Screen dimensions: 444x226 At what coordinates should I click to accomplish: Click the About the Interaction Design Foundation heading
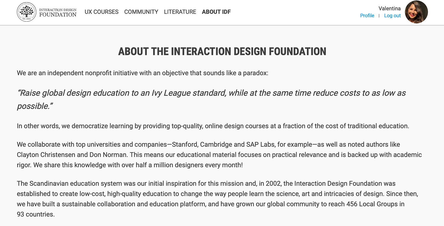pos(222,52)
